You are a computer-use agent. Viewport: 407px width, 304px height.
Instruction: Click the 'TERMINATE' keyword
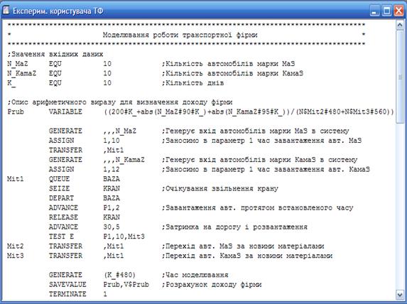coord(67,294)
